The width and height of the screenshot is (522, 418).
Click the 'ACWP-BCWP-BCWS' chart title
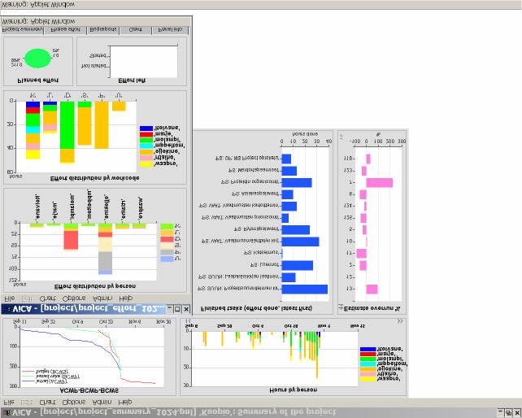pyautogui.click(x=89, y=390)
